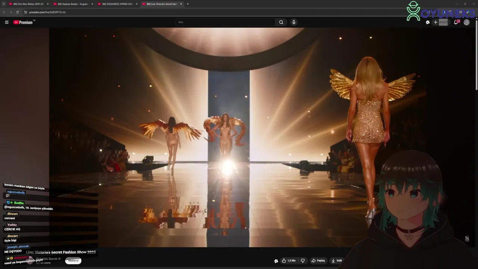The width and height of the screenshot is (478, 269).
Task: Click the page vertical scrollbar
Action: [x=476, y=56]
